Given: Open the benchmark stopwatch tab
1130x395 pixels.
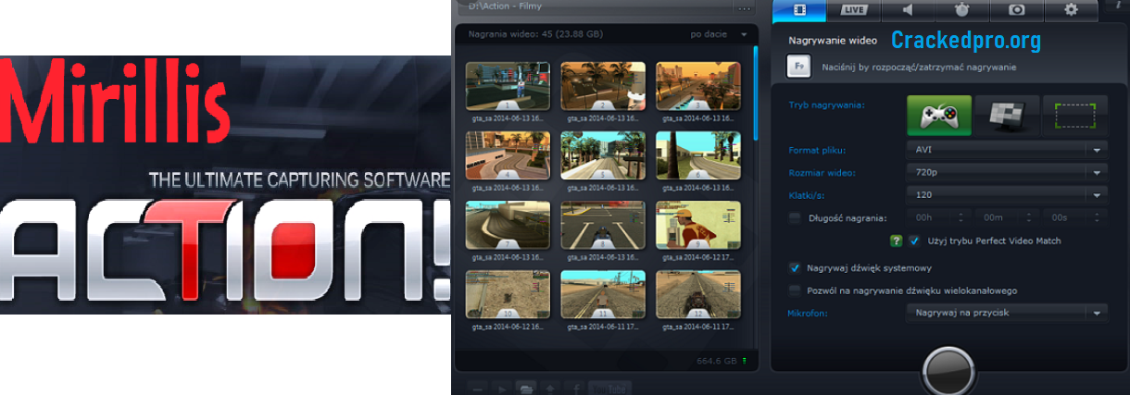Looking at the screenshot, I should pos(961,10).
